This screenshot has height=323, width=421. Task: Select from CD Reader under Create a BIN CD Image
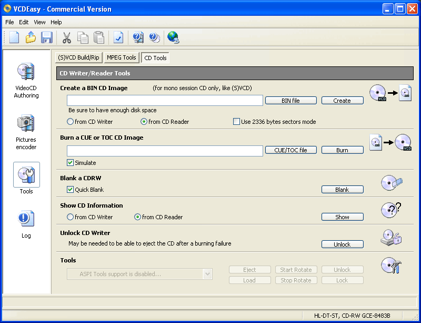[144, 122]
